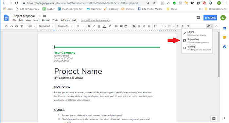Viewport: 229px width, 123px height.
Task: Set left text alignment
Action: pyautogui.click(x=134, y=26)
